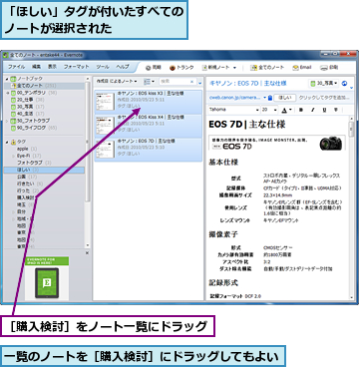This screenshot has height=367, width=359.
Task: Click the tag icon beside ほしい tag
Action: [270, 98]
